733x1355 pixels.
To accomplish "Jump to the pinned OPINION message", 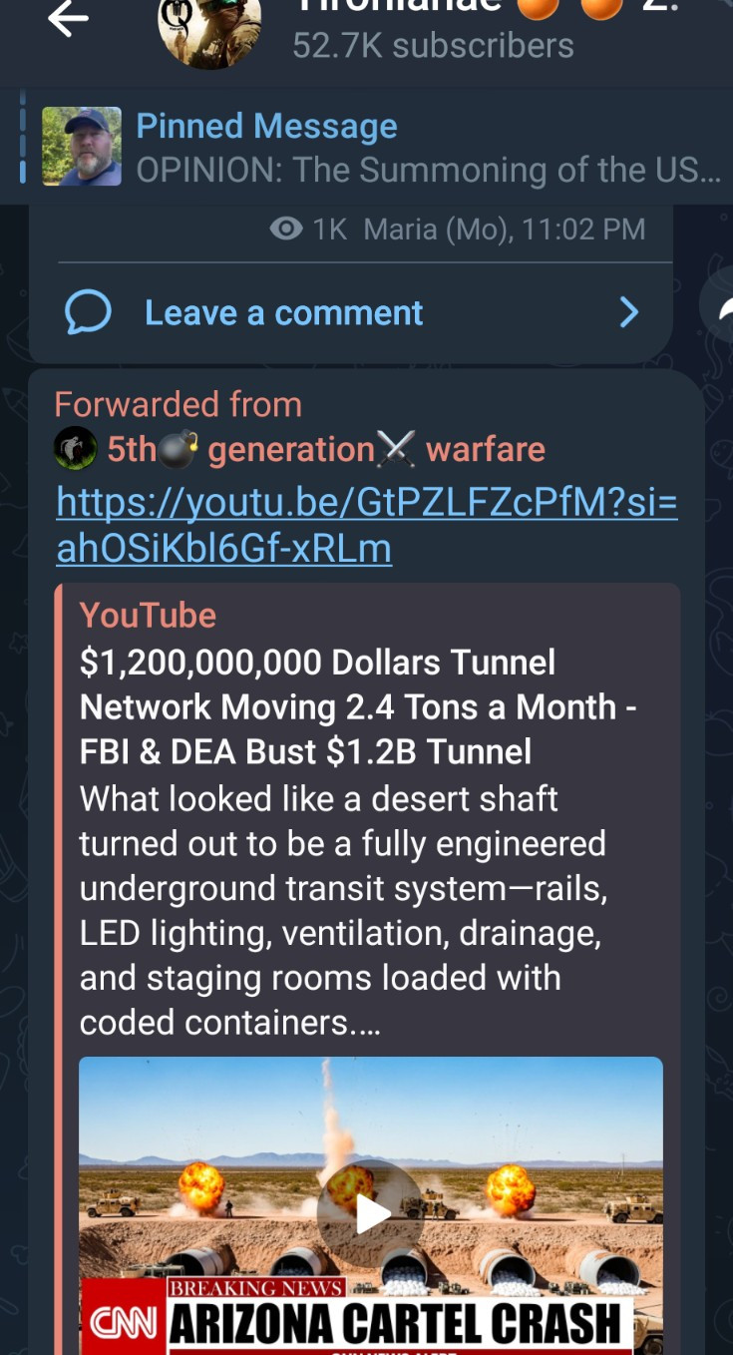I will 428,170.
